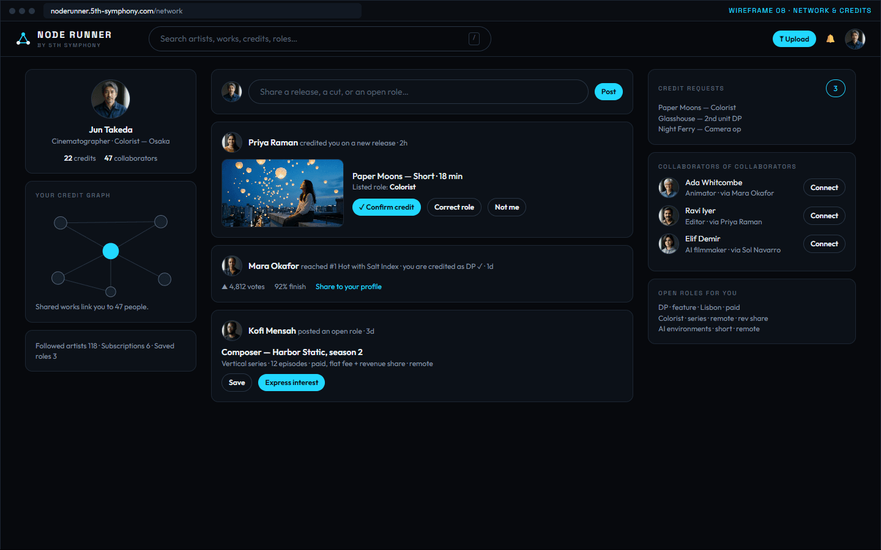Open the AI environments short remote role
The image size is (881, 550).
(709, 329)
